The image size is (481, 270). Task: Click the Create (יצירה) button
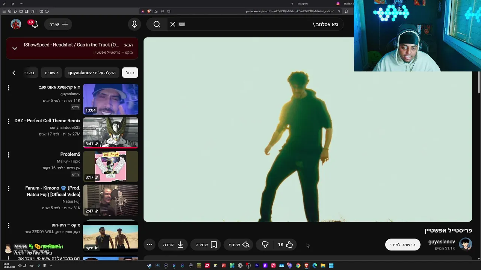pos(58,24)
